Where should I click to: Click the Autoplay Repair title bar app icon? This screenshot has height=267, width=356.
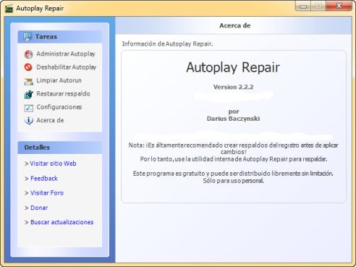(9, 9)
